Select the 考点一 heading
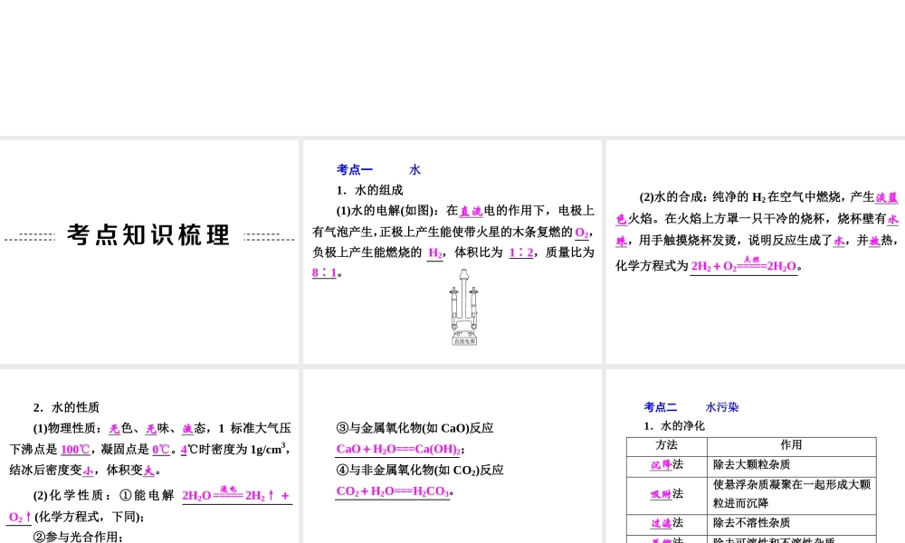Image resolution: width=905 pixels, height=543 pixels. pyautogui.click(x=355, y=169)
